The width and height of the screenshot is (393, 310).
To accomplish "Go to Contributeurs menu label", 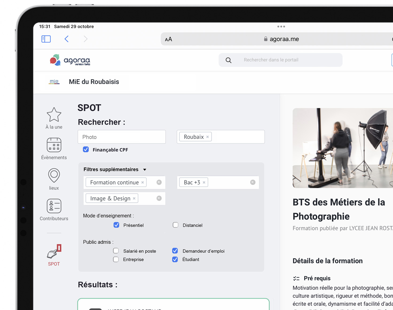I will click(x=54, y=219).
